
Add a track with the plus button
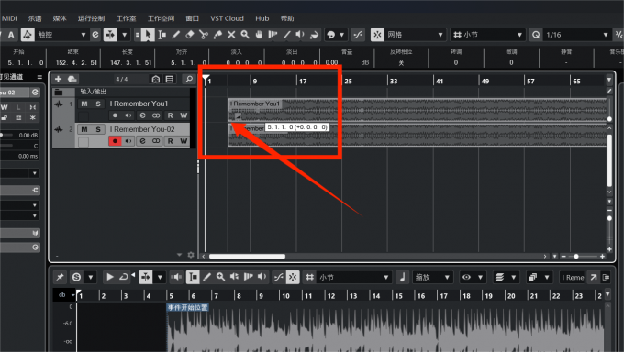coord(58,79)
